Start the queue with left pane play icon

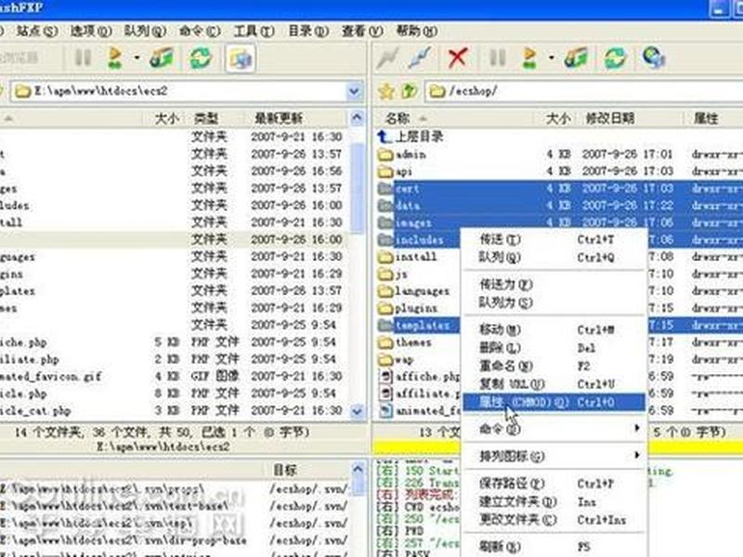pyautogui.click(x=114, y=58)
